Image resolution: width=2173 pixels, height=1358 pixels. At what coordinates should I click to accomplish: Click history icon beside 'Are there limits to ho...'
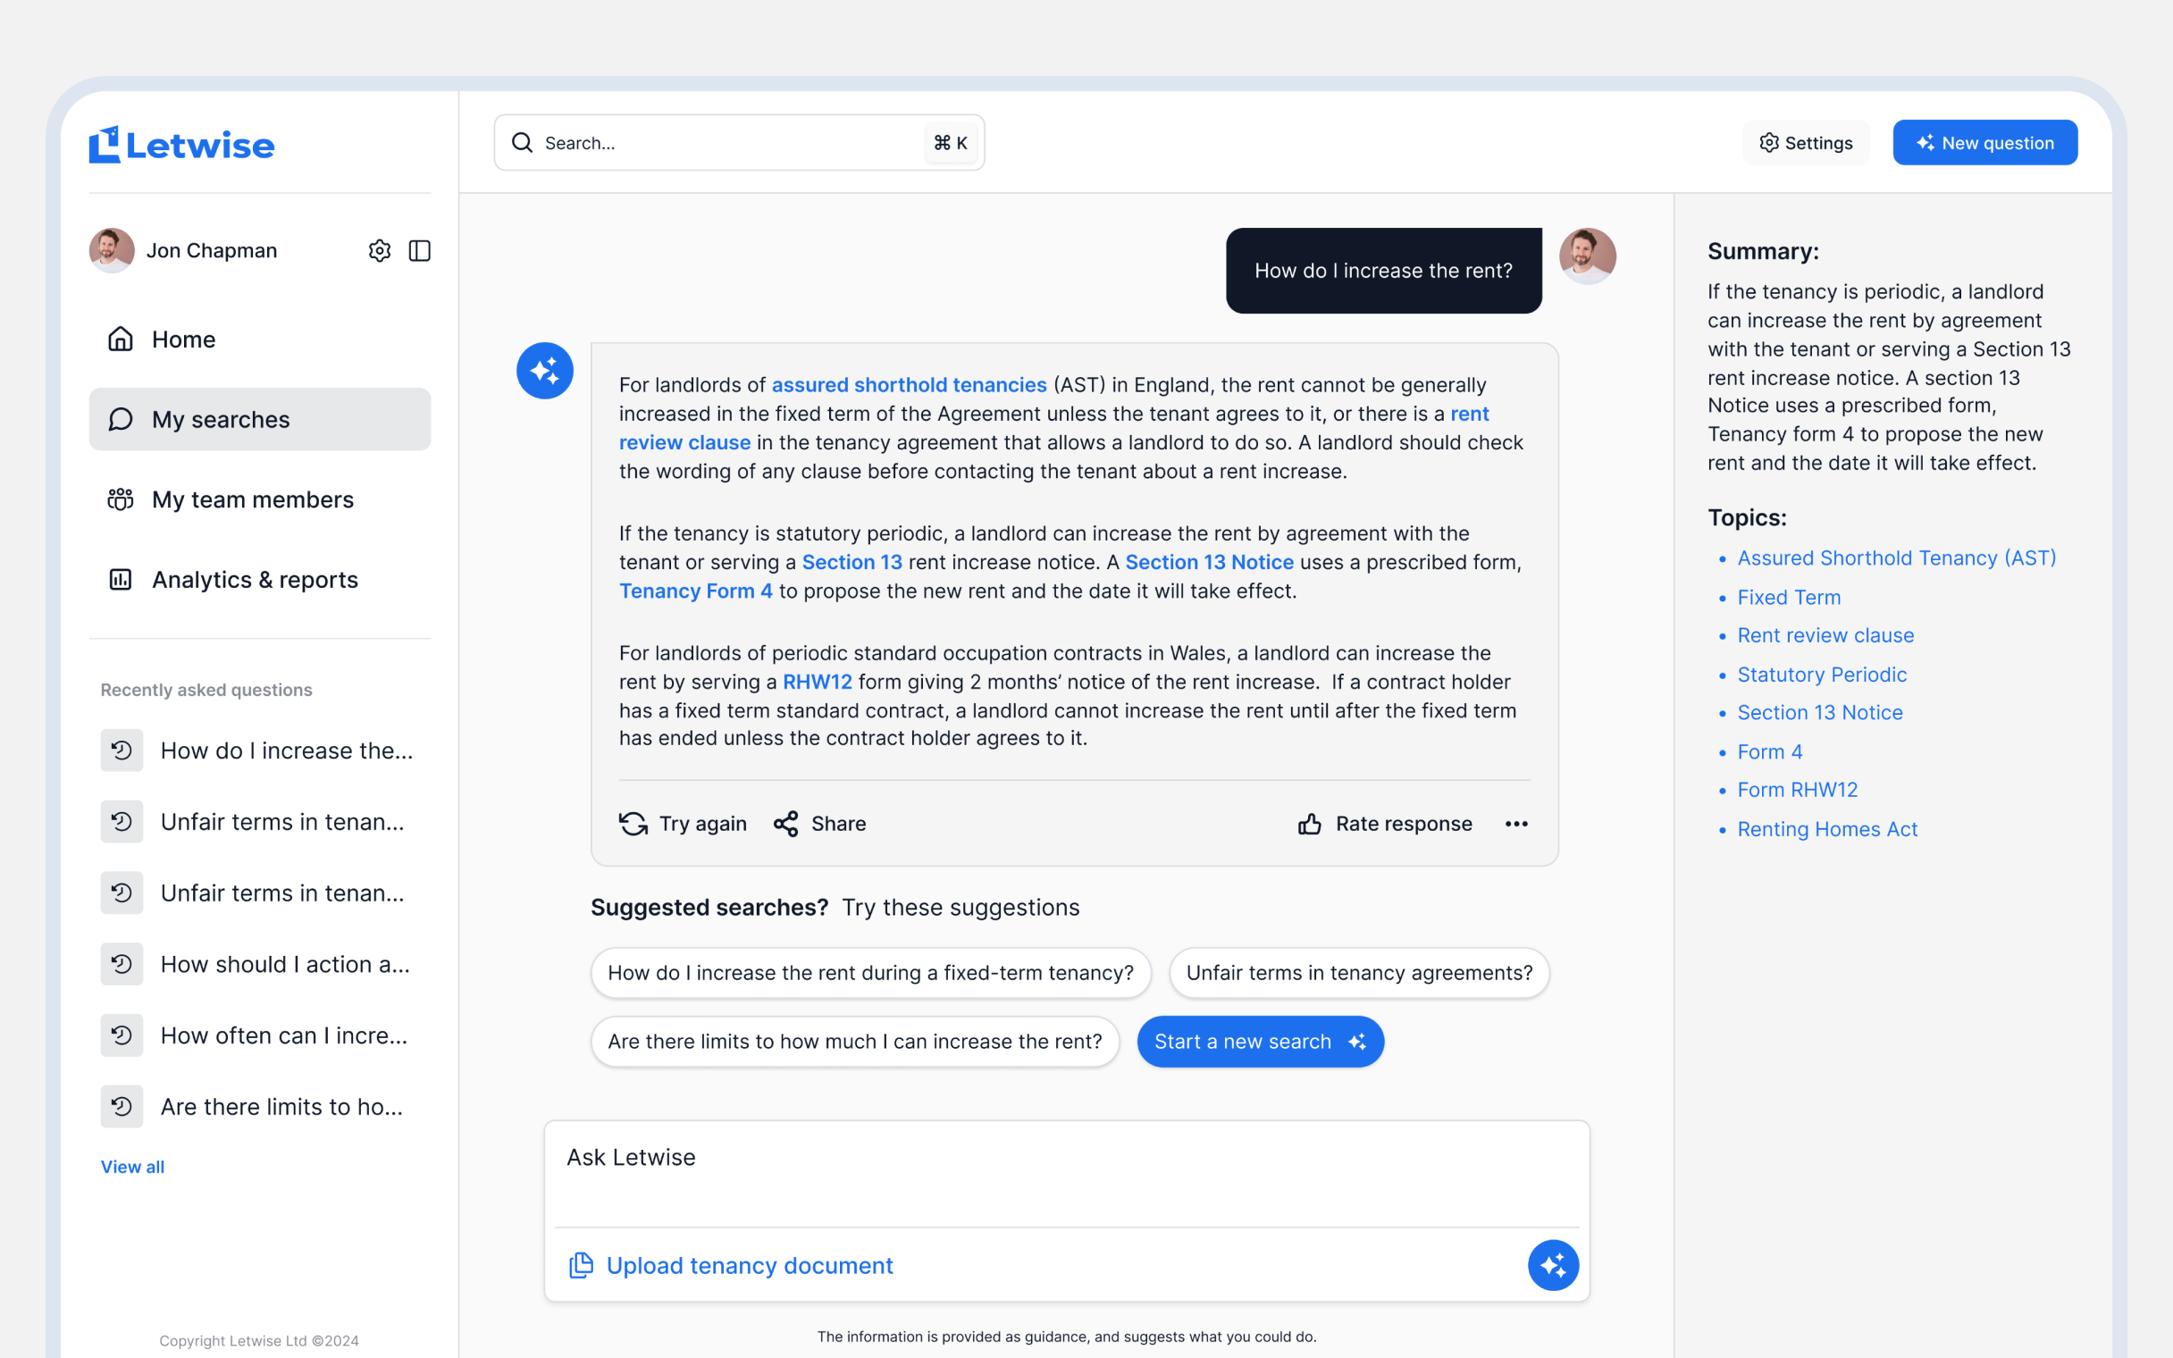122,1107
